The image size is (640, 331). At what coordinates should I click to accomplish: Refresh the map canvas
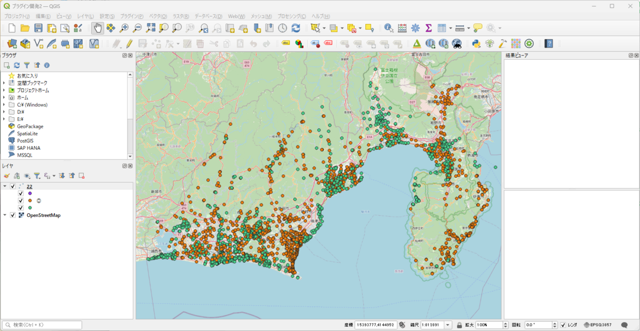295,28
